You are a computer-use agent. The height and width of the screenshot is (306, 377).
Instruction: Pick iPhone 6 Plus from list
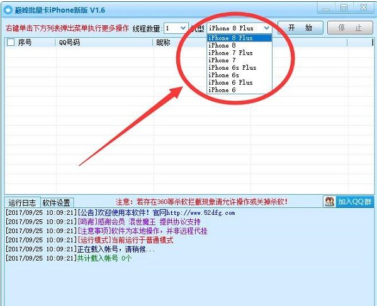click(239, 82)
